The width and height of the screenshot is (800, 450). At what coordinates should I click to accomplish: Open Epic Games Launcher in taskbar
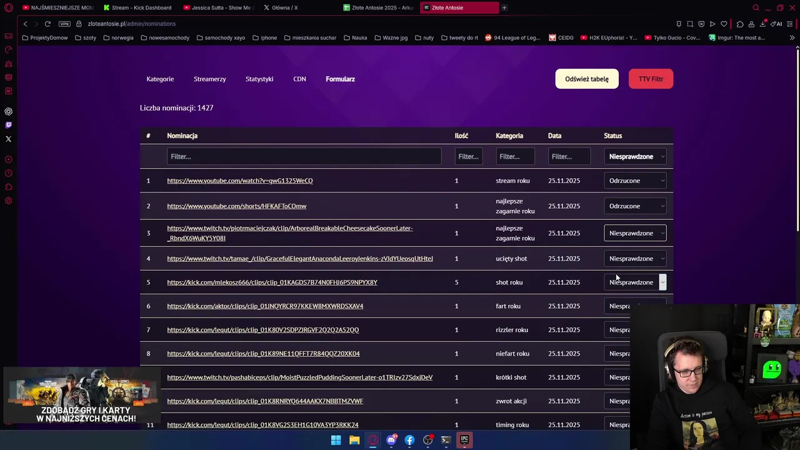(x=464, y=440)
